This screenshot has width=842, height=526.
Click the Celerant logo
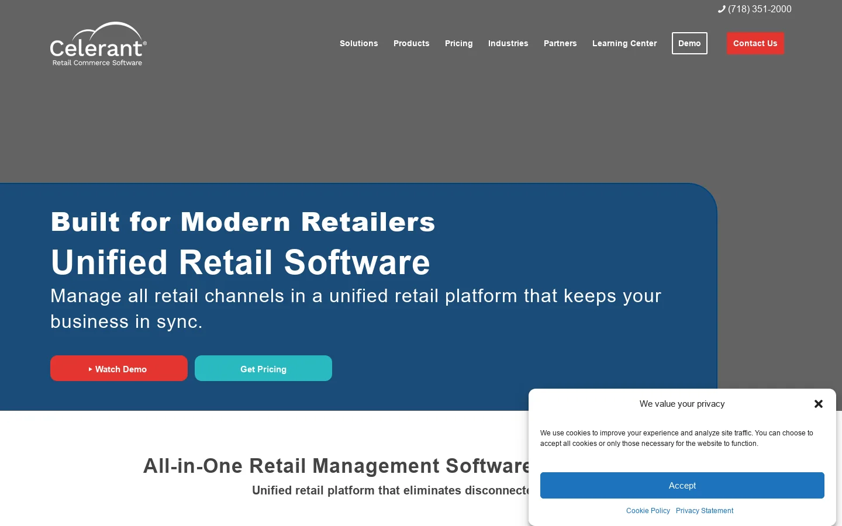click(x=98, y=44)
